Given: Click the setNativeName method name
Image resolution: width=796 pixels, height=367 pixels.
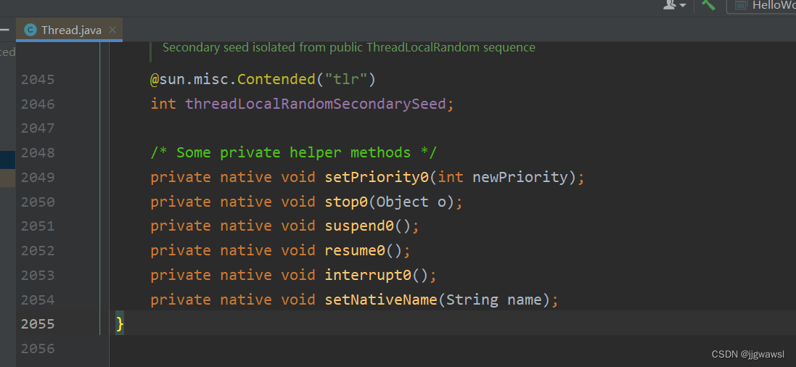Looking at the screenshot, I should coord(381,300).
